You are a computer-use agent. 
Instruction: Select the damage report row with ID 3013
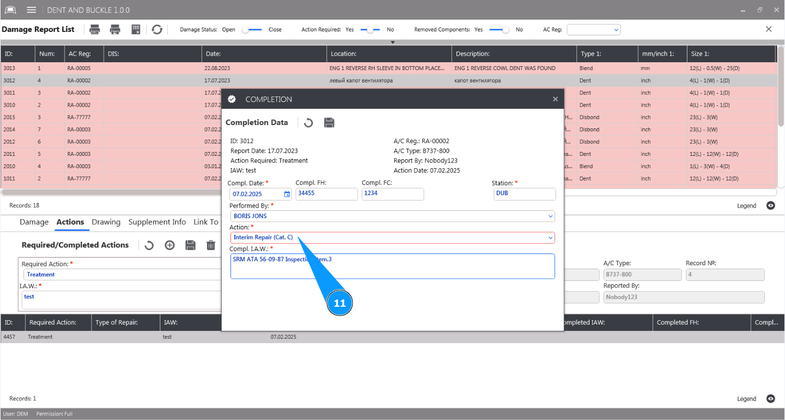click(x=388, y=68)
